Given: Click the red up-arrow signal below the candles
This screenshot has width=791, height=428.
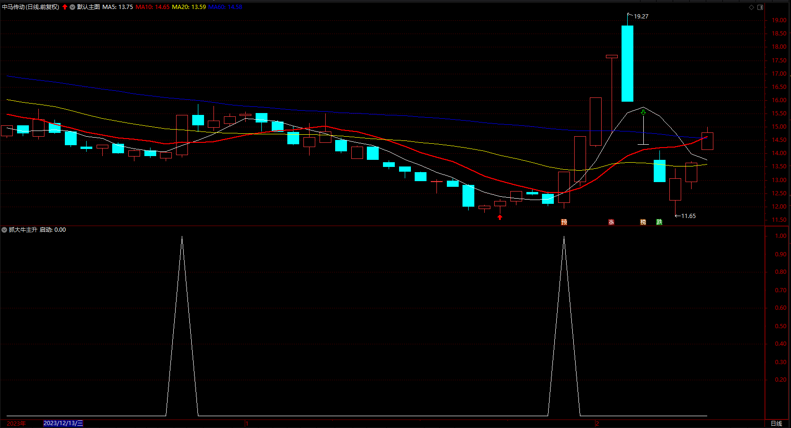Looking at the screenshot, I should coord(500,217).
